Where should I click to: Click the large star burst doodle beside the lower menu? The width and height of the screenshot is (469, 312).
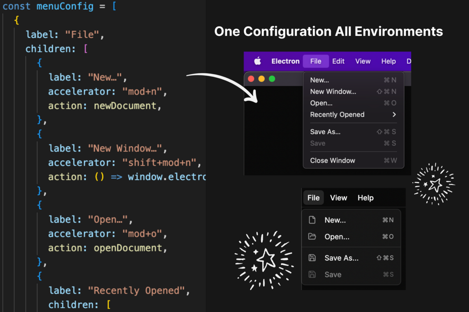point(265,259)
